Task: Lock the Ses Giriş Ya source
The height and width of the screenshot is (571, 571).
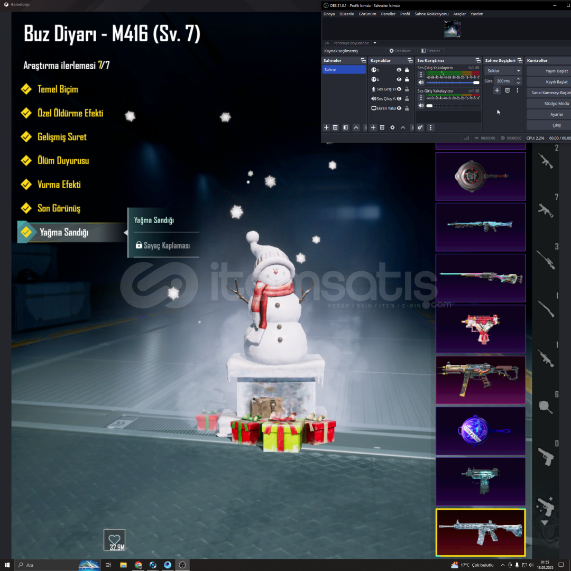Action: (407, 89)
